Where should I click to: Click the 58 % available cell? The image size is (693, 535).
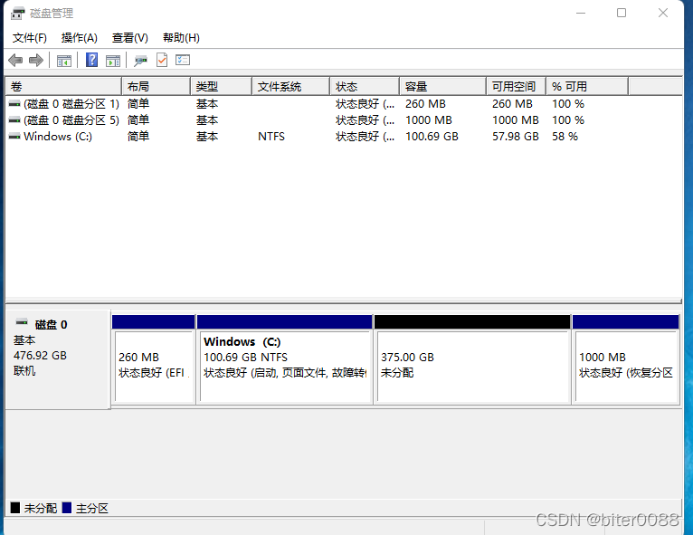(x=565, y=137)
